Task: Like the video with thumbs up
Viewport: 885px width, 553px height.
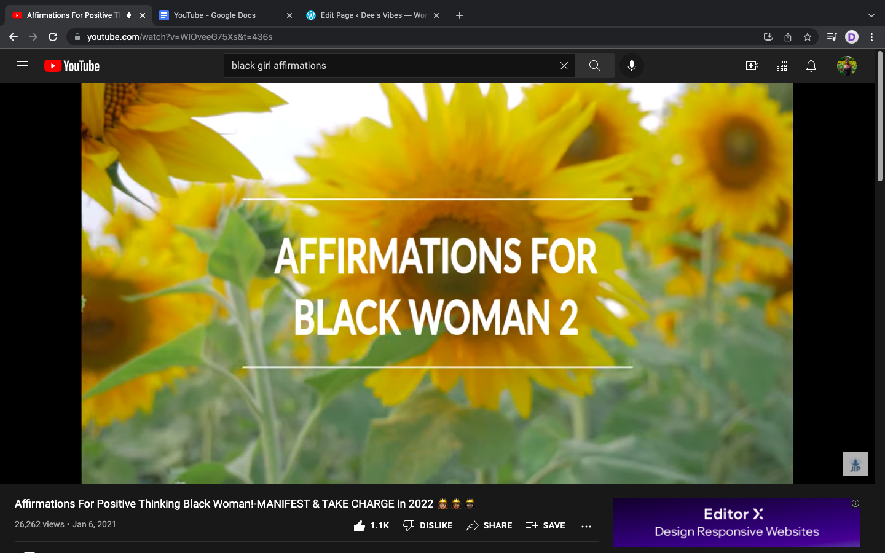Action: (x=360, y=525)
